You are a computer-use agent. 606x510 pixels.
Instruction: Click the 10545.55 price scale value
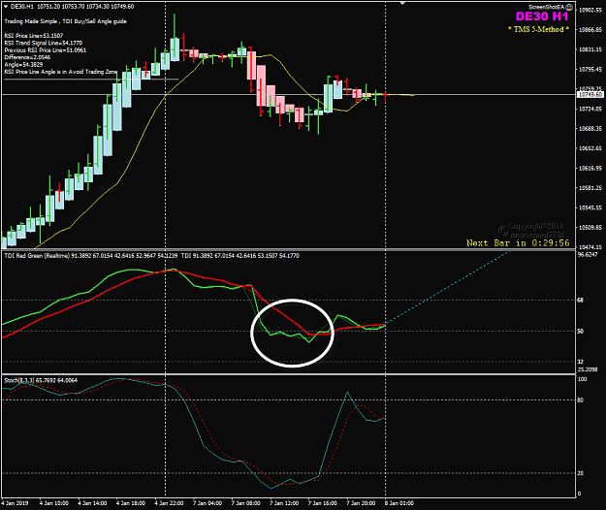590,207
